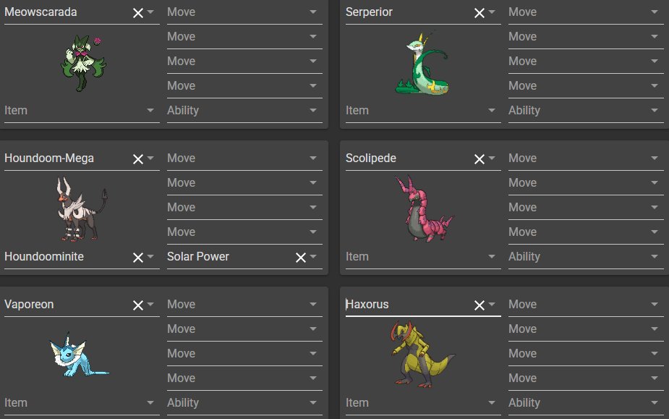This screenshot has height=419, width=669.
Task: Open Scolipede's Ability dropdown
Action: click(x=586, y=256)
